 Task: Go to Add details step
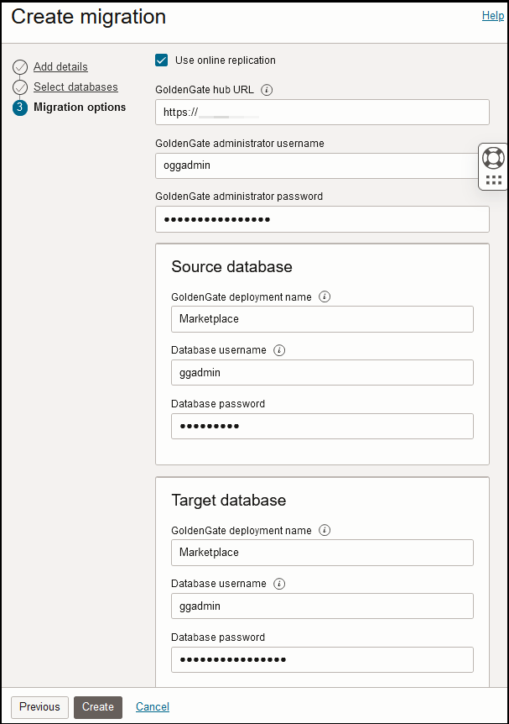coord(60,67)
